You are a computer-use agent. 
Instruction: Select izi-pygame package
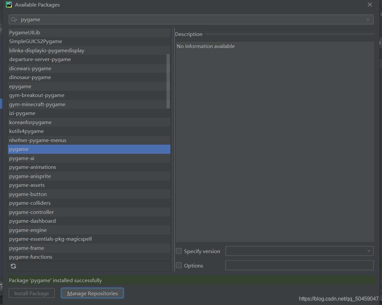tap(89, 113)
